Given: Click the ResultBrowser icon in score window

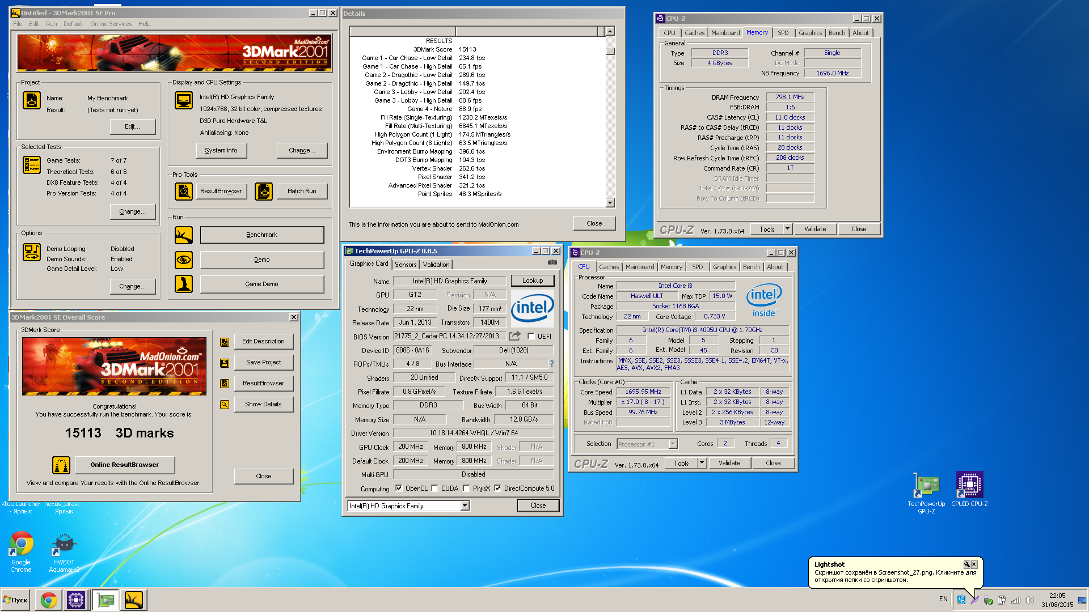Looking at the screenshot, I should coord(225,384).
